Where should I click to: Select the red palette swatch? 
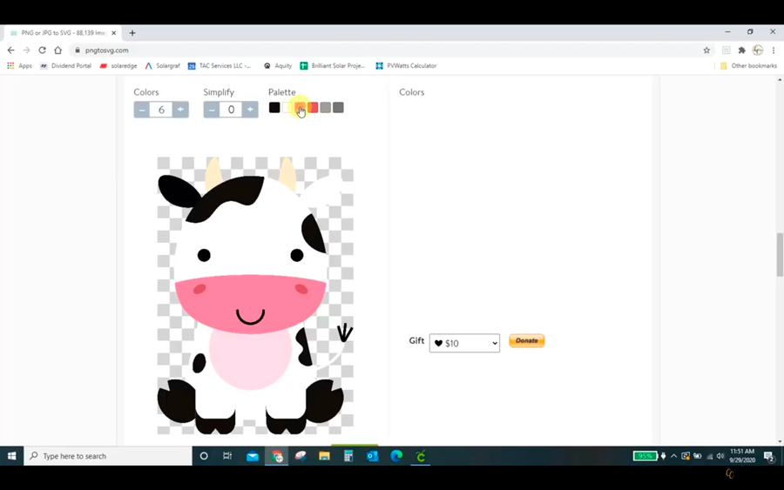pyautogui.click(x=313, y=107)
